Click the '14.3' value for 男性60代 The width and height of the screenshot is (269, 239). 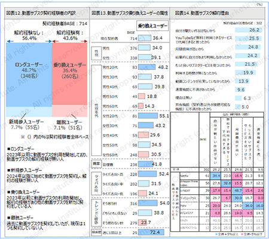[x=149, y=106]
